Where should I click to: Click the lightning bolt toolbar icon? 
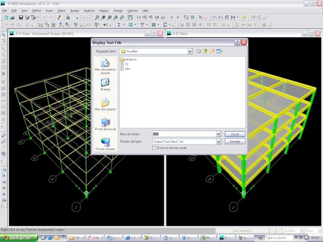pos(244,18)
